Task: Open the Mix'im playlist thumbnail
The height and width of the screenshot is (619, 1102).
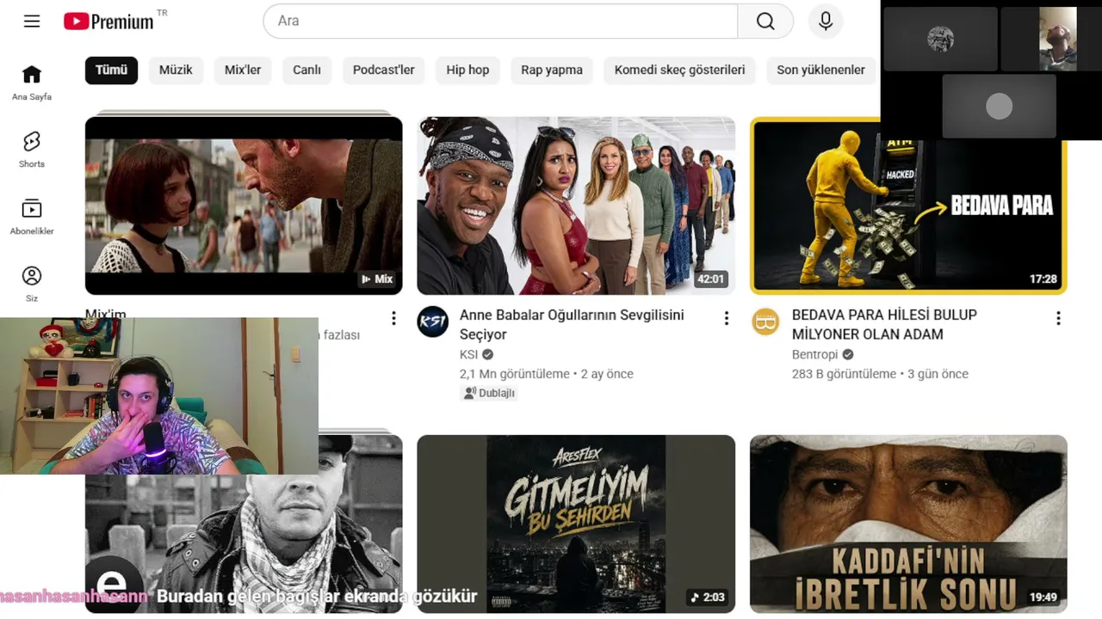Action: (244, 205)
